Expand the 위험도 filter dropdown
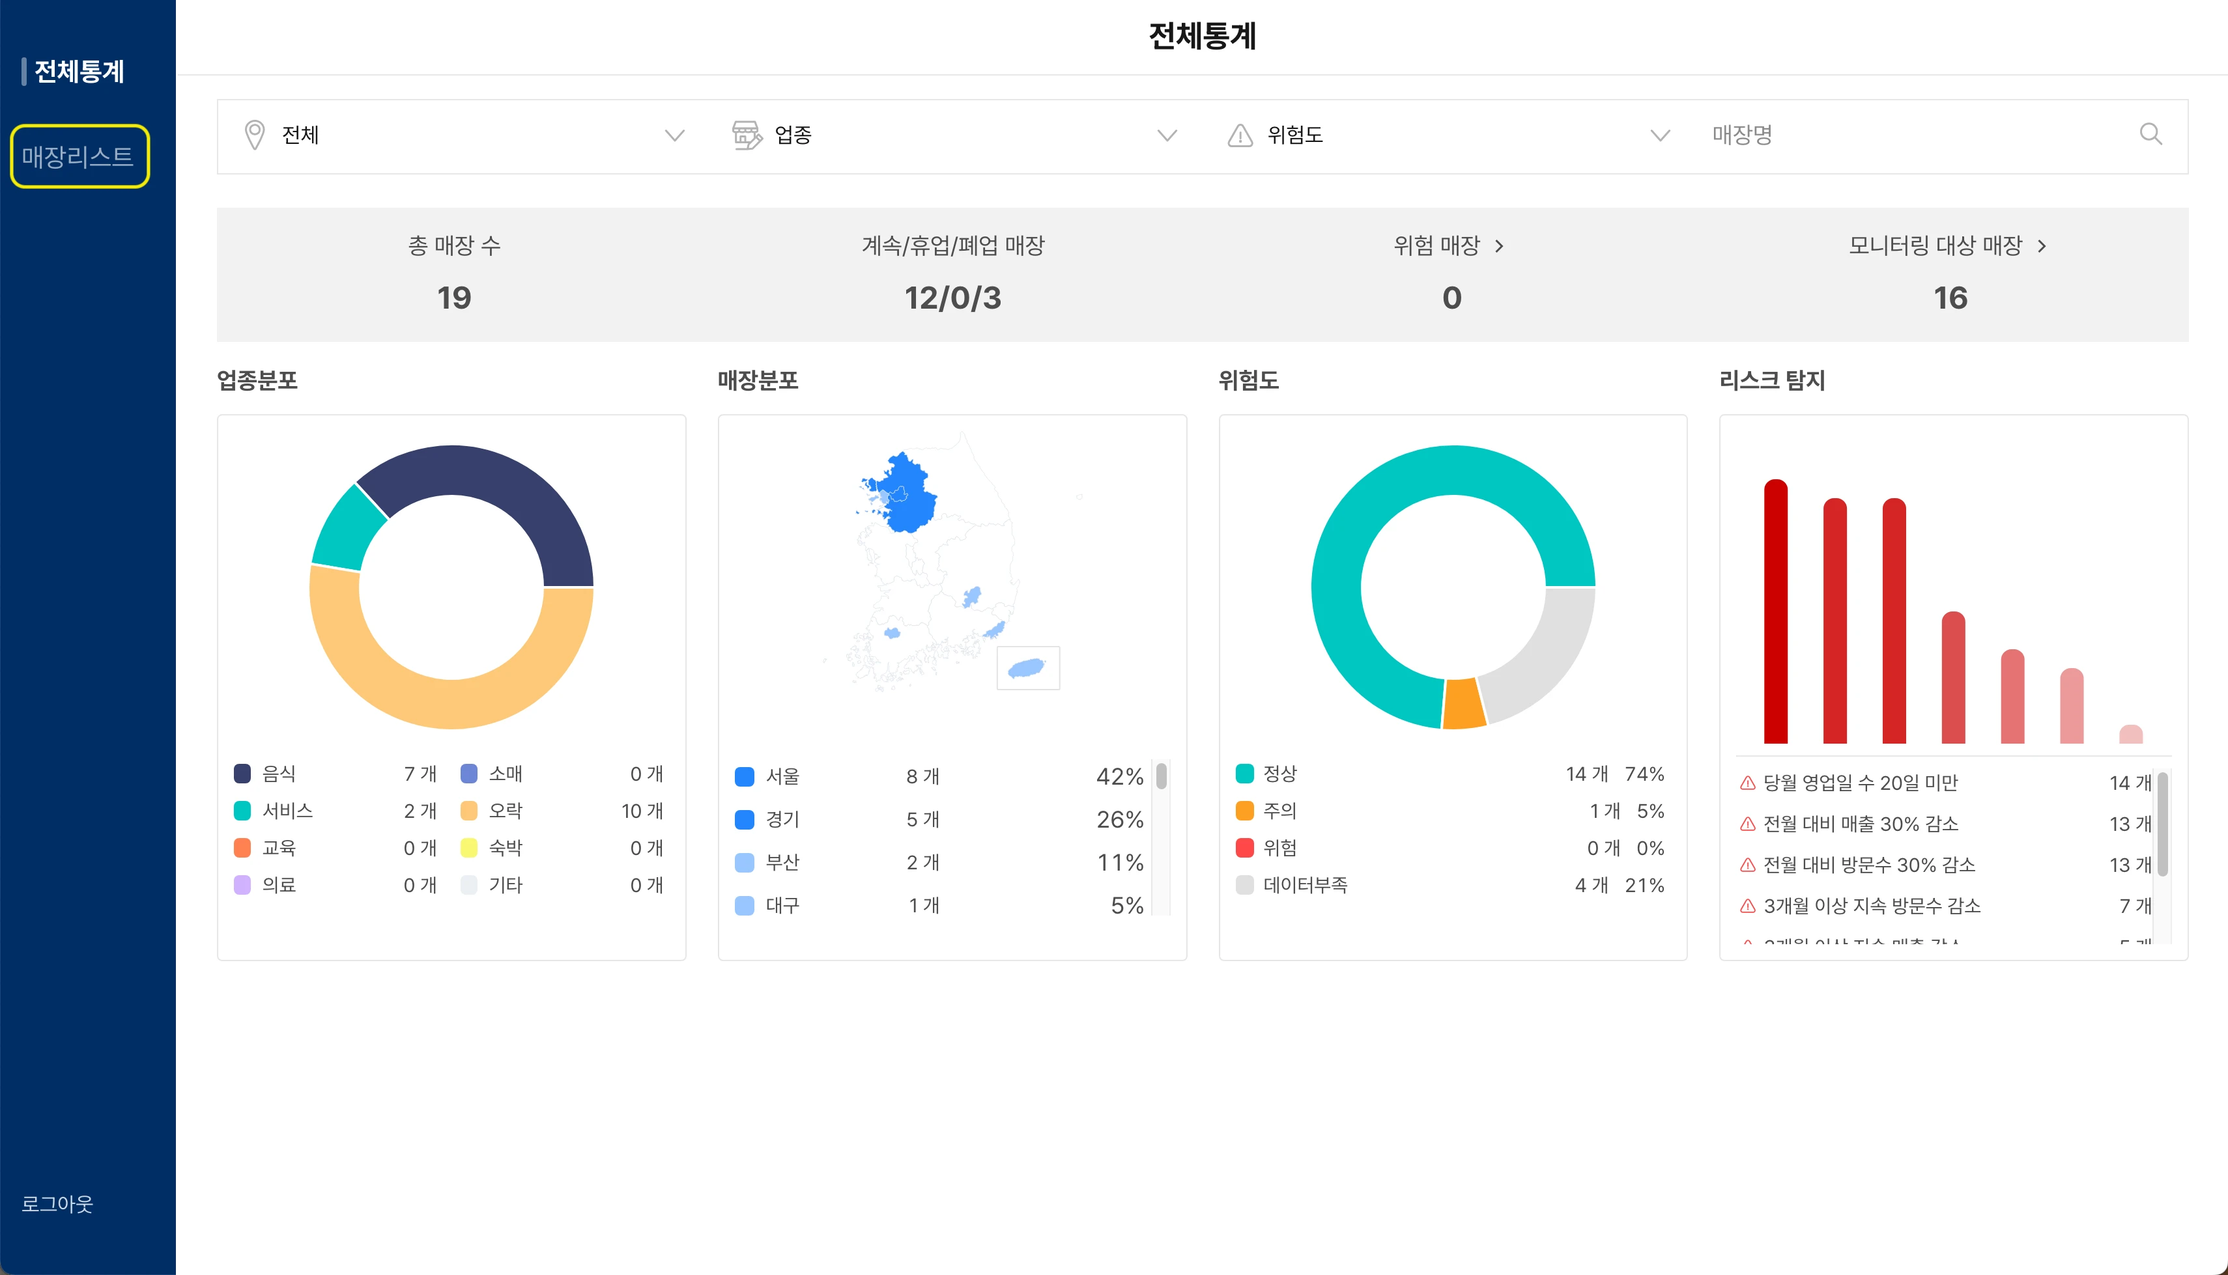Screen dimensions: 2228x1275 [1660, 135]
